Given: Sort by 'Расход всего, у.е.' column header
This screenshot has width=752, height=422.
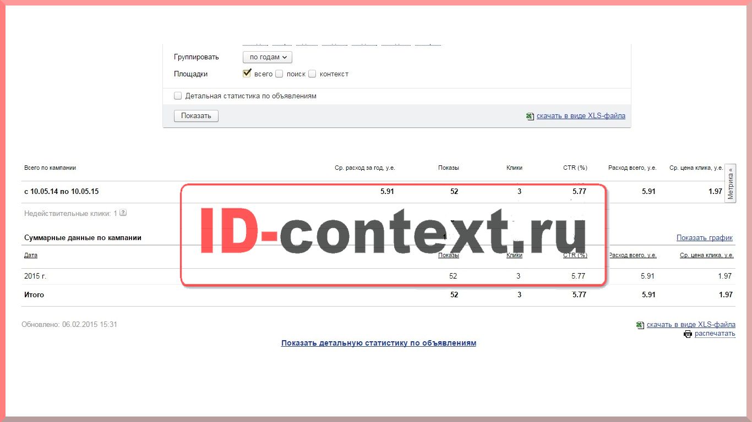Looking at the screenshot, I should coord(633,255).
